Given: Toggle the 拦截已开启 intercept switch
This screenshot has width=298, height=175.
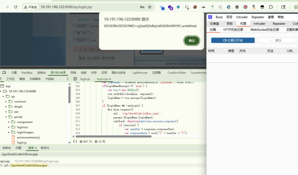Looking at the screenshot, I should [x=233, y=40].
